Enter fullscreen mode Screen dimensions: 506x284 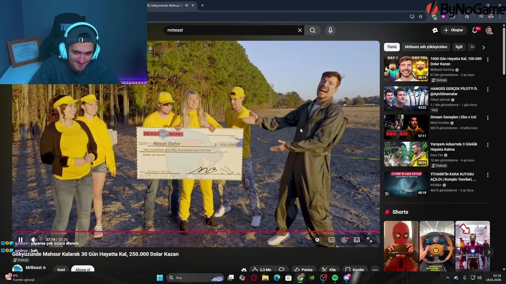point(369,240)
